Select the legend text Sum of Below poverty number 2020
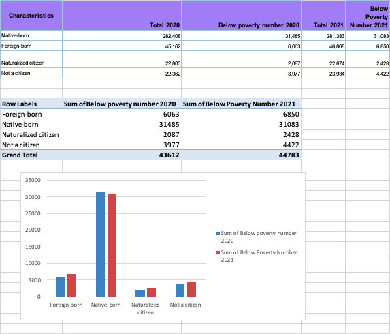Screen dimensions: 390x334 259,237
